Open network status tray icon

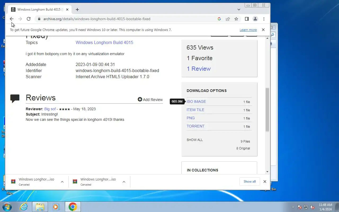[306, 207]
